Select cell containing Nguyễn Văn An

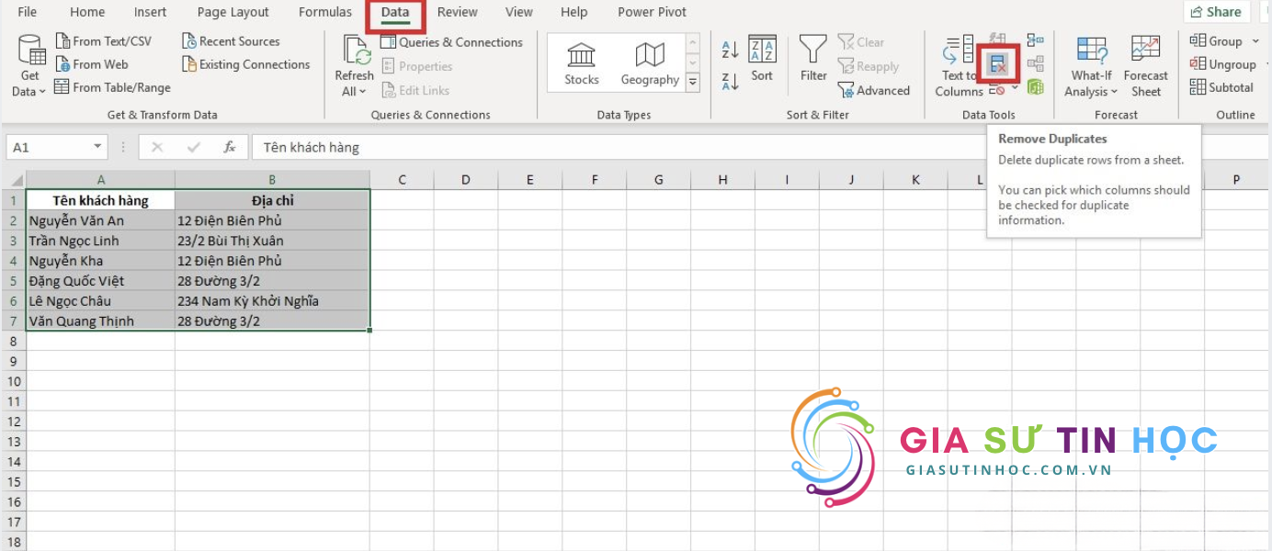[101, 220]
